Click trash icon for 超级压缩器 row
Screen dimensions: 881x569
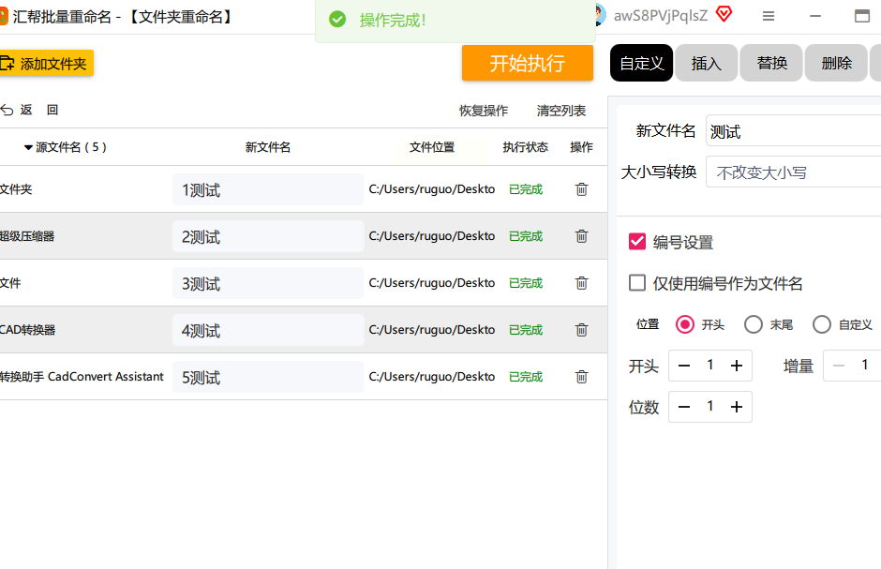pyautogui.click(x=581, y=236)
